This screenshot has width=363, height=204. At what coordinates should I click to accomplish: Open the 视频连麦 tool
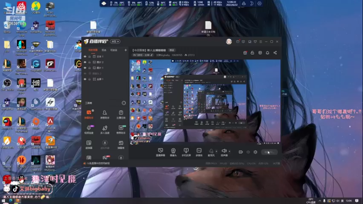[89, 130]
